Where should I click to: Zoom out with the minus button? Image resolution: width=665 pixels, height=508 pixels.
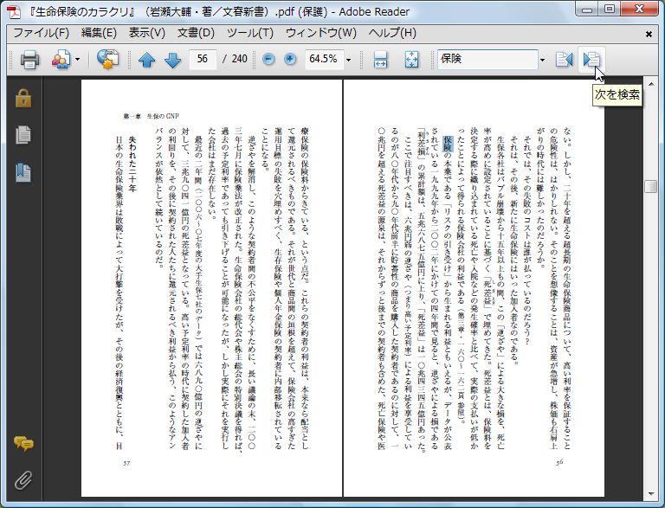(x=268, y=60)
